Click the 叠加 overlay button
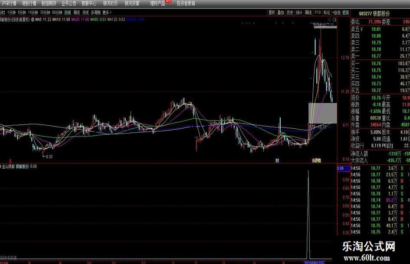Screen dimensions: 410x264 tap(281, 12)
